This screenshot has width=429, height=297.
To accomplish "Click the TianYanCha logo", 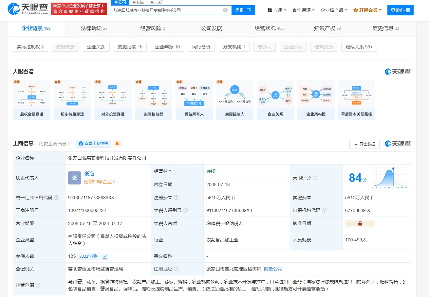I will tap(28, 9).
